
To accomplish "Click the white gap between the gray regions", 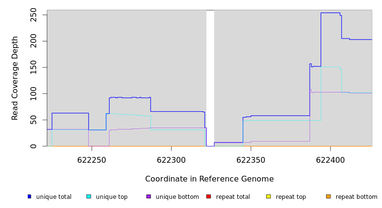I will coord(210,77).
